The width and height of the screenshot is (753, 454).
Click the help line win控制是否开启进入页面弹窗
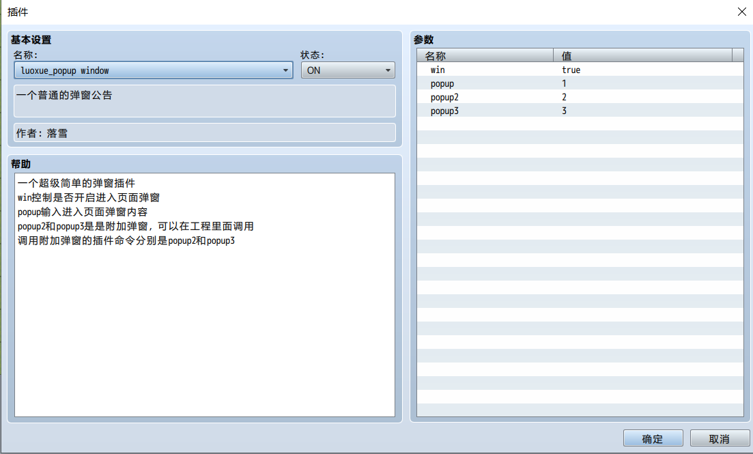(x=88, y=197)
